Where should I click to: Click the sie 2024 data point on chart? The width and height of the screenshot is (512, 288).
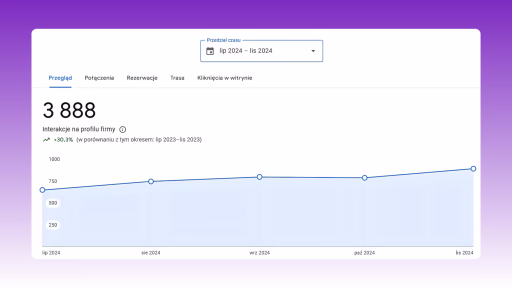[x=151, y=181]
